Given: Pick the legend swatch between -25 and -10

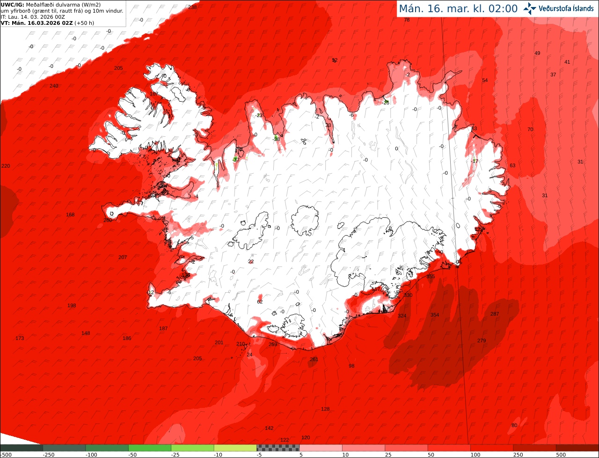Looking at the screenshot, I should coord(192,448).
